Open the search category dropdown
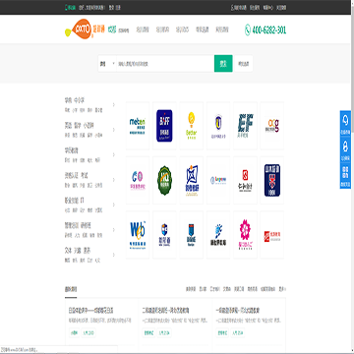This screenshot has height=354, width=354. 107,64
